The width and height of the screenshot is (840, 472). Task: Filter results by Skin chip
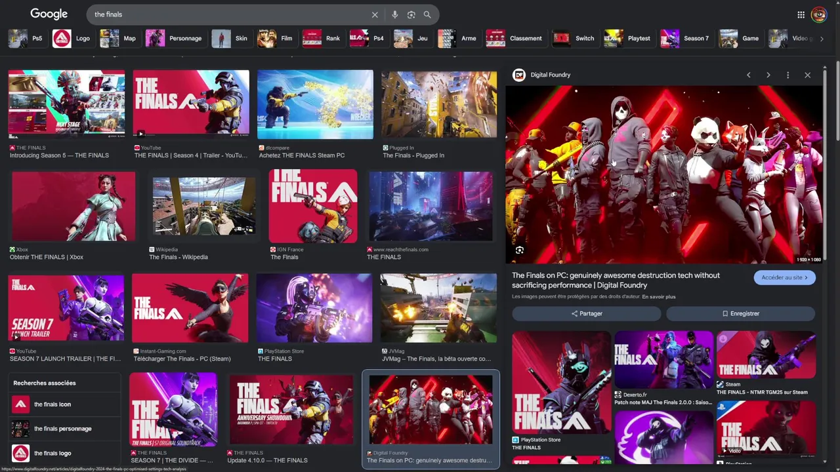(230, 38)
